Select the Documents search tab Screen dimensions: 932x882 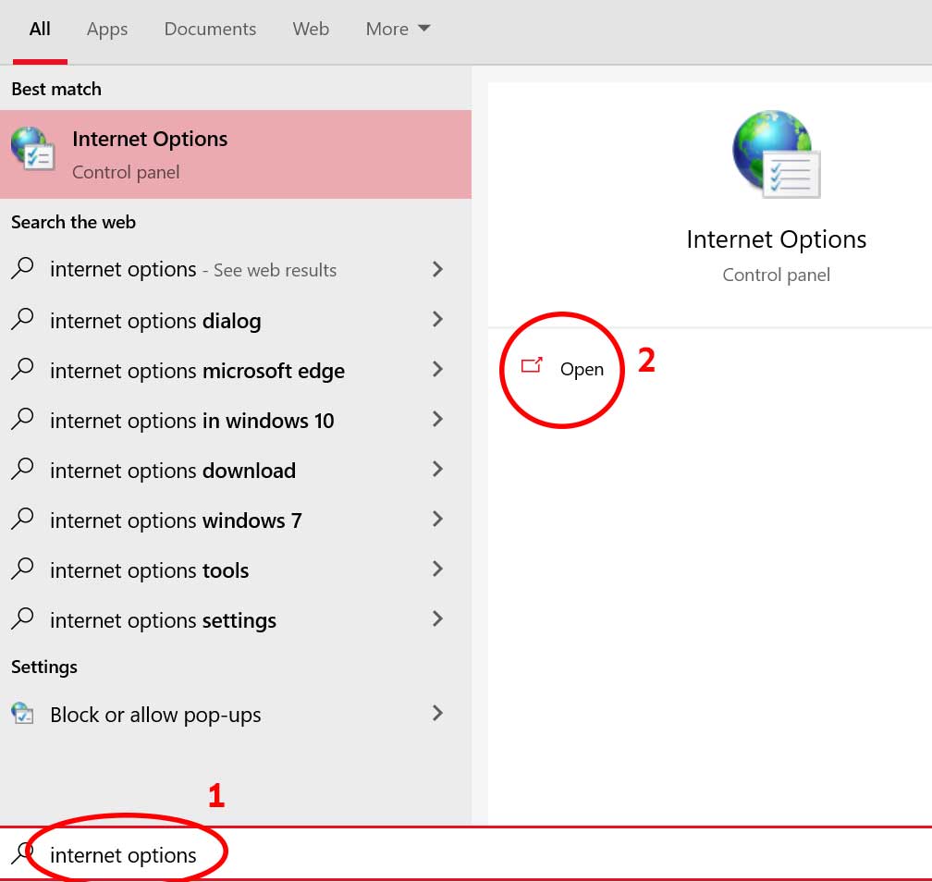point(210,30)
